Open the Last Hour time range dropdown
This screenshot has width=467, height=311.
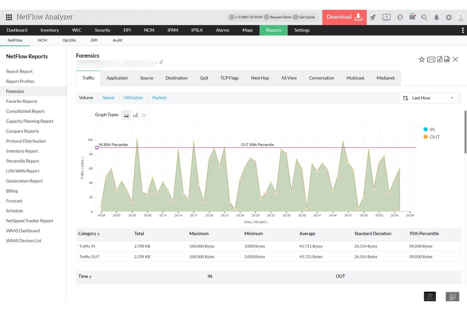(x=429, y=98)
